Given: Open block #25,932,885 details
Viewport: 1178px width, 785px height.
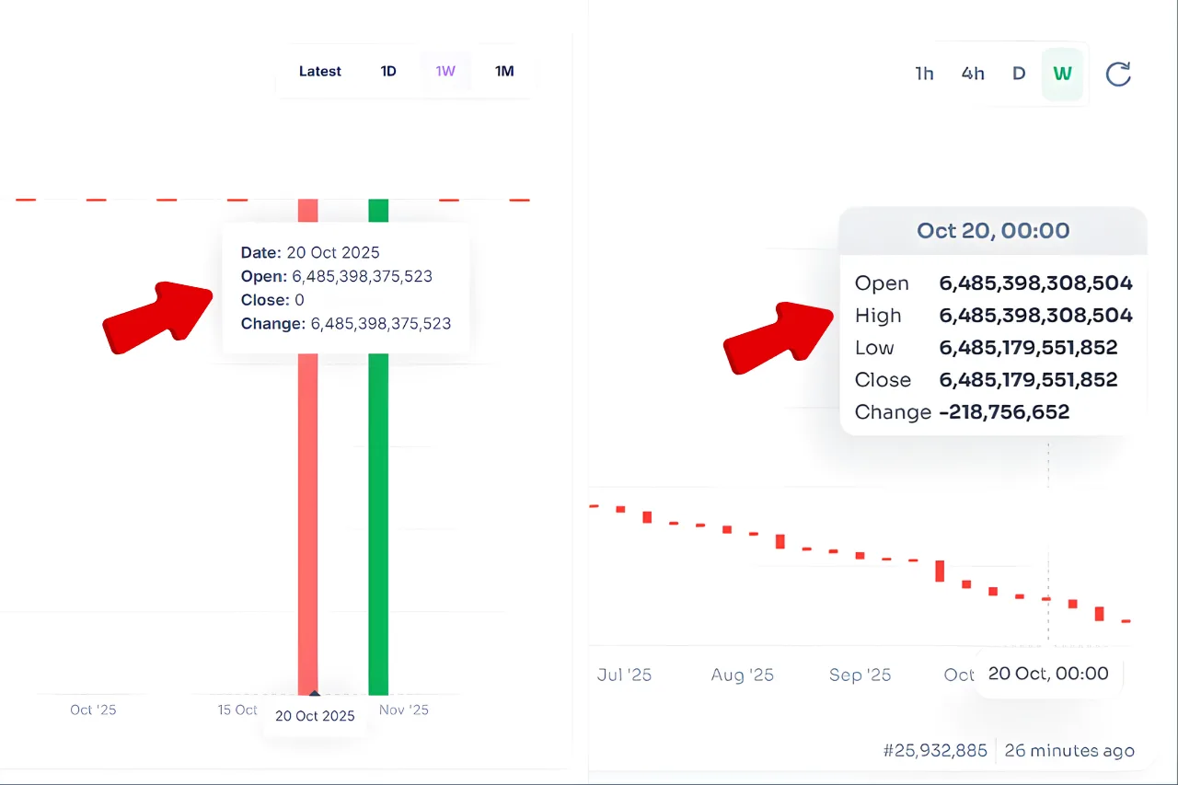Looking at the screenshot, I should (935, 750).
